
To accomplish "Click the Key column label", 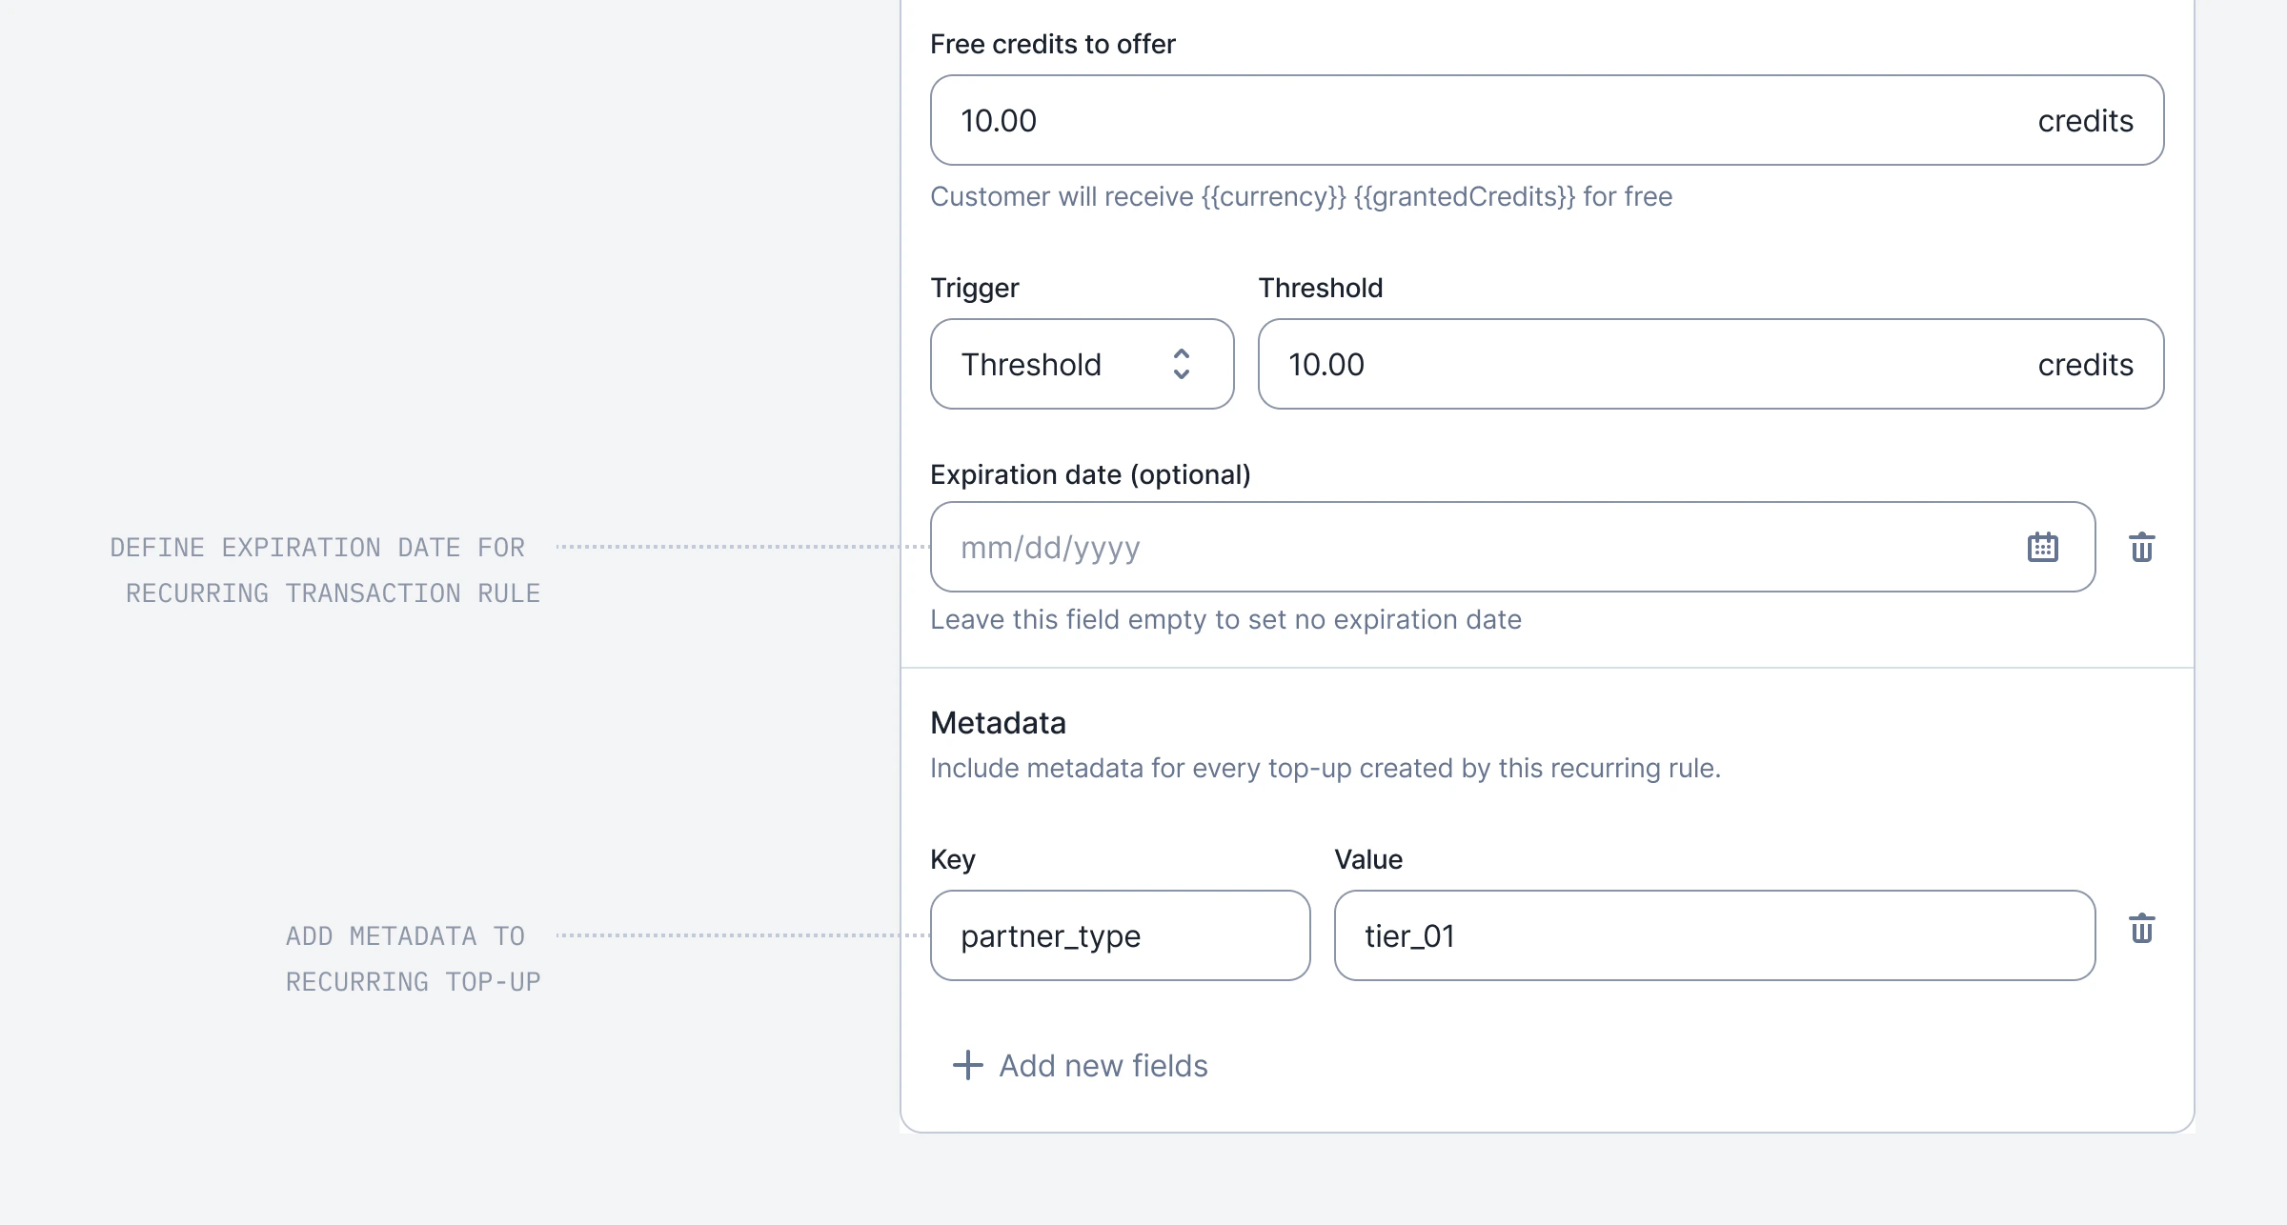I will click(x=953, y=859).
